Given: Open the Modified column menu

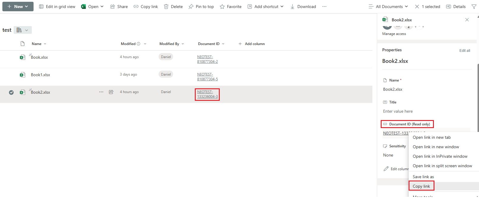Looking at the screenshot, I should [145, 44].
